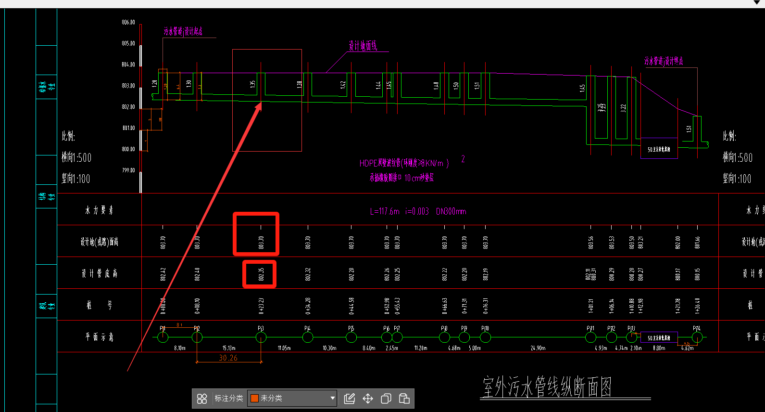The height and width of the screenshot is (412, 765).
Task: Select the Pj8 manhole circle
Action: [445, 337]
